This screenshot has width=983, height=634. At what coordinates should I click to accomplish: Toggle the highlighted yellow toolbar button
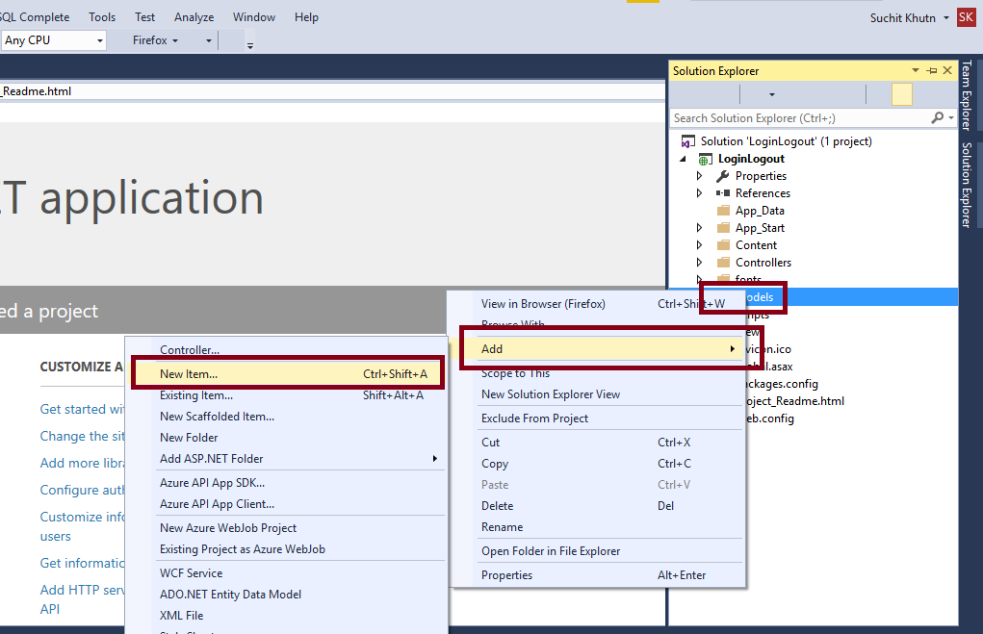[x=901, y=94]
